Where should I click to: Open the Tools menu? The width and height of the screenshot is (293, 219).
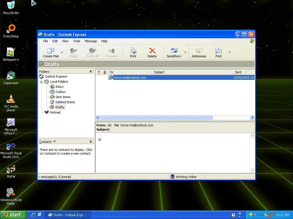77,41
